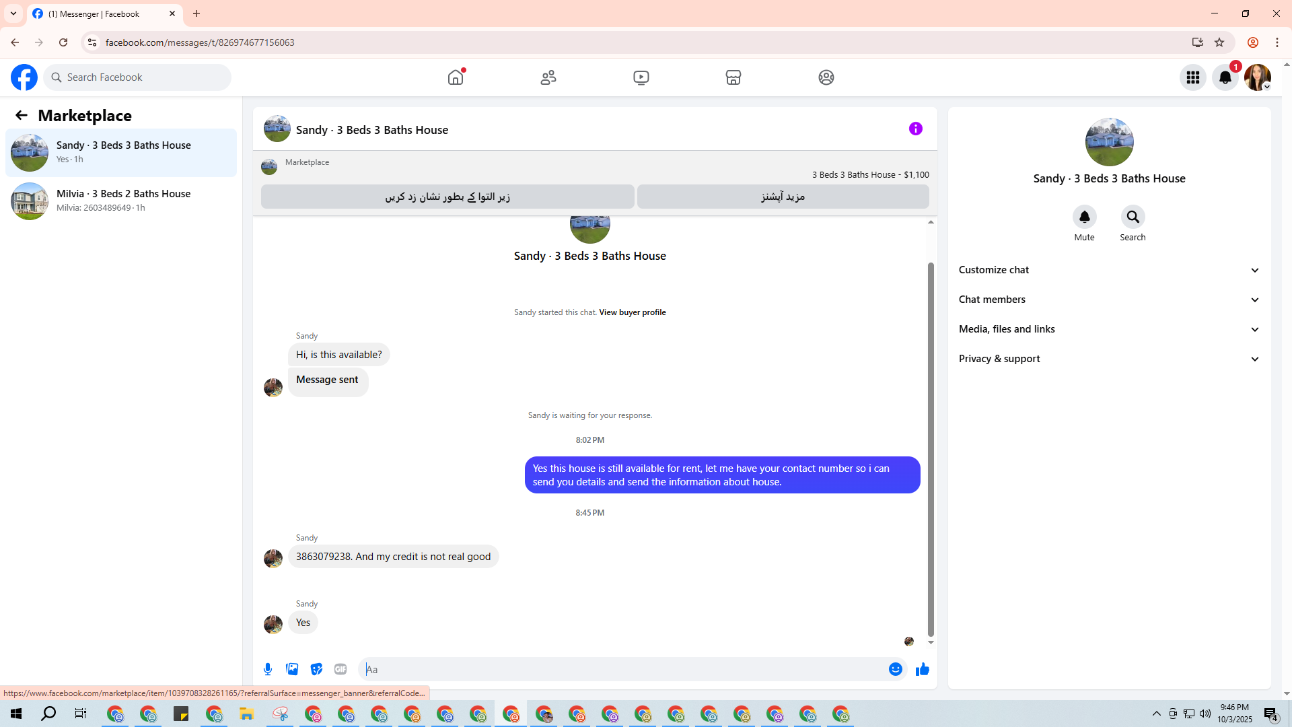
Task: Open the Marketplace storefront icon
Action: pos(733,77)
